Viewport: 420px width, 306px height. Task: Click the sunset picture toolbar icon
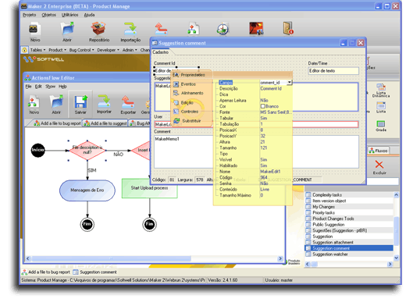256,29
